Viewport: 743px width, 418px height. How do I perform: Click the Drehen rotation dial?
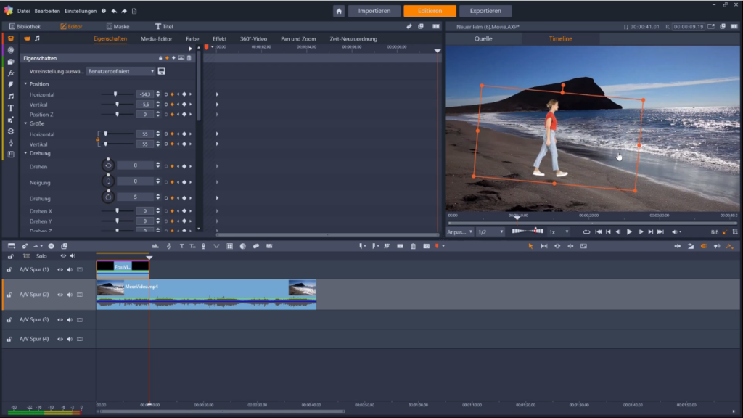108,165
